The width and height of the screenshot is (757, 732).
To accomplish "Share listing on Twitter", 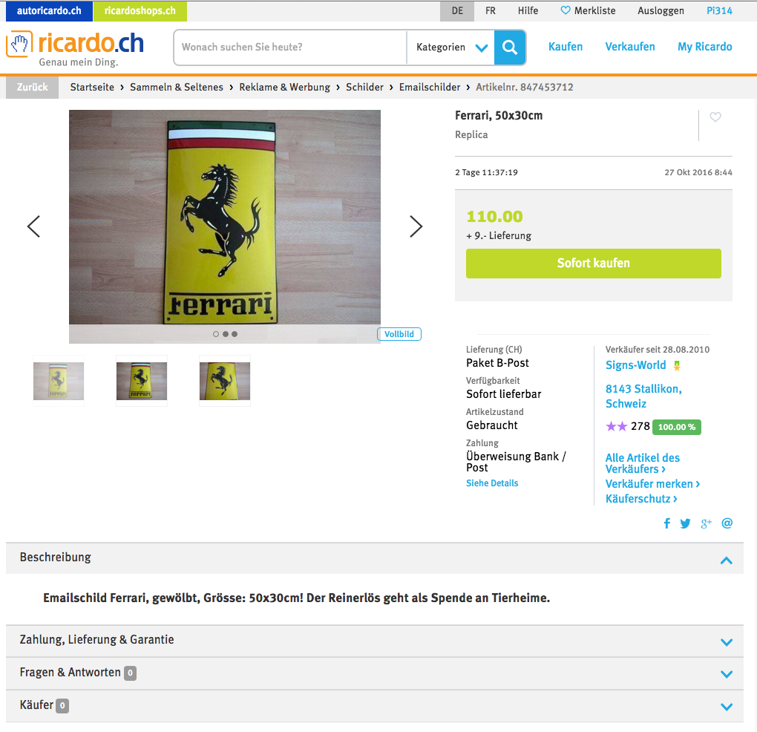I will [685, 523].
